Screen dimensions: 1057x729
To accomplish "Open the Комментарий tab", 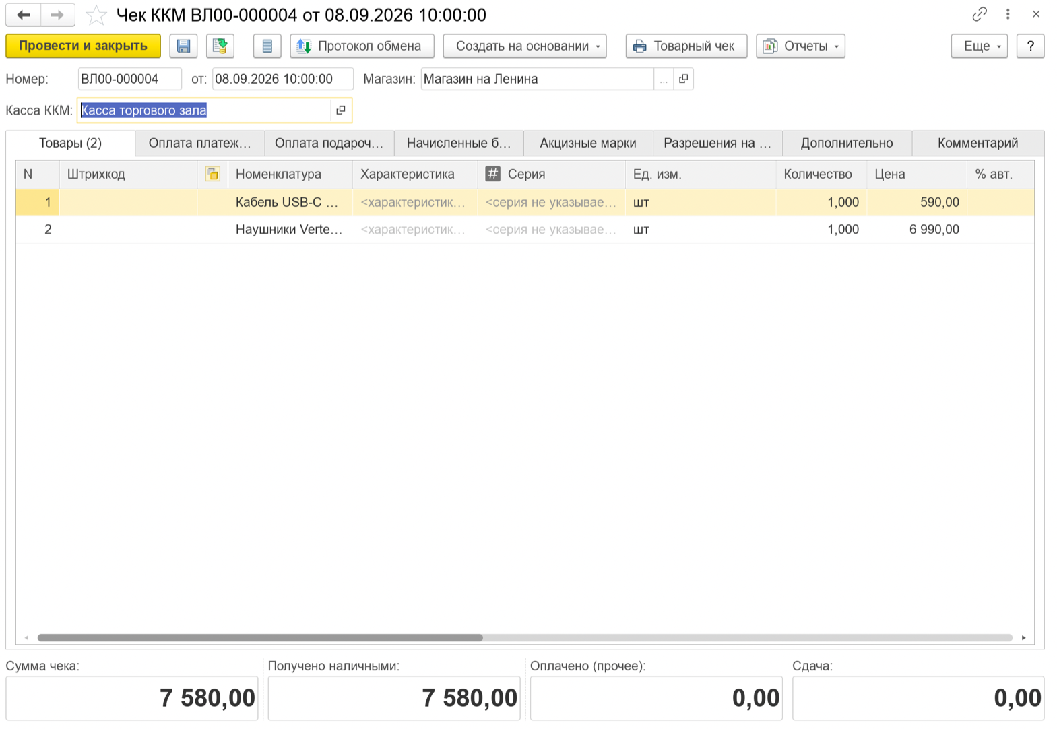I will click(978, 143).
